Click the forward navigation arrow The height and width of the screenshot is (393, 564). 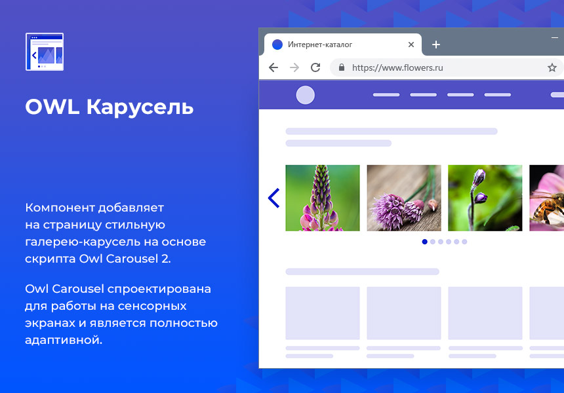point(294,67)
